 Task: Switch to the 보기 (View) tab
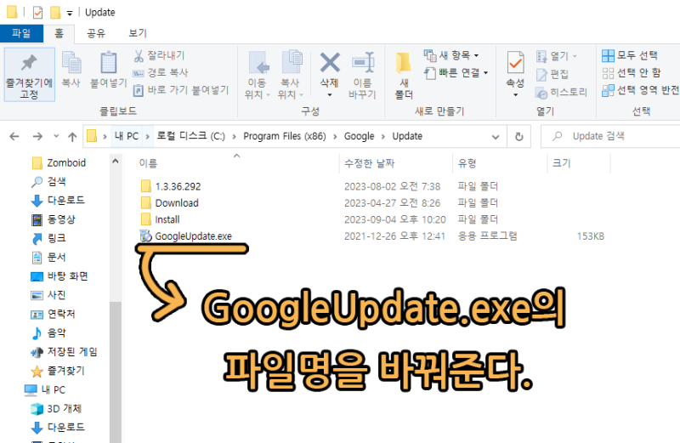138,33
